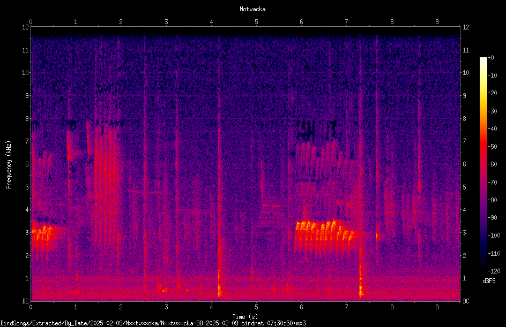Click the 12 kHz label on left axis
The height and width of the screenshot is (327, 506).
pyautogui.click(x=26, y=27)
